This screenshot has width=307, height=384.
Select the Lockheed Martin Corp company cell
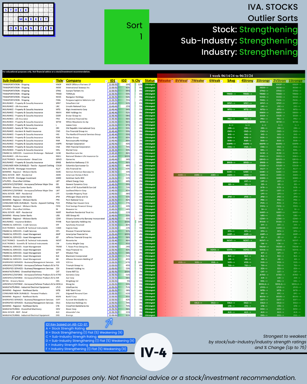click(x=86, y=190)
